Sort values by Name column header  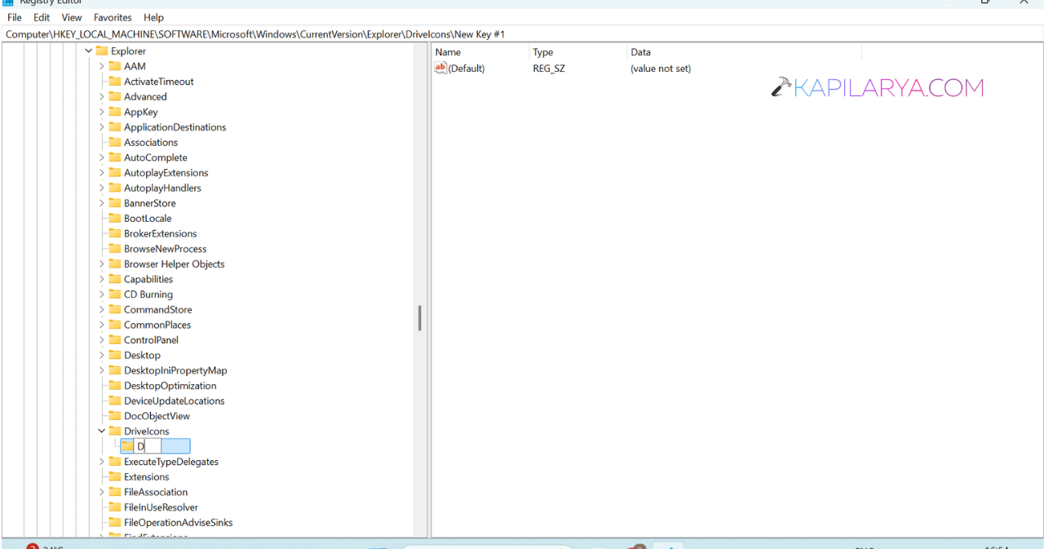480,52
